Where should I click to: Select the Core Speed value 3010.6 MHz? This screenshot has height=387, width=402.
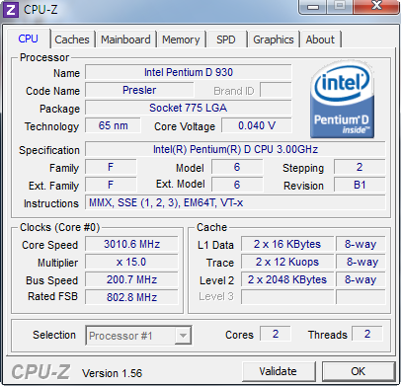point(131,244)
